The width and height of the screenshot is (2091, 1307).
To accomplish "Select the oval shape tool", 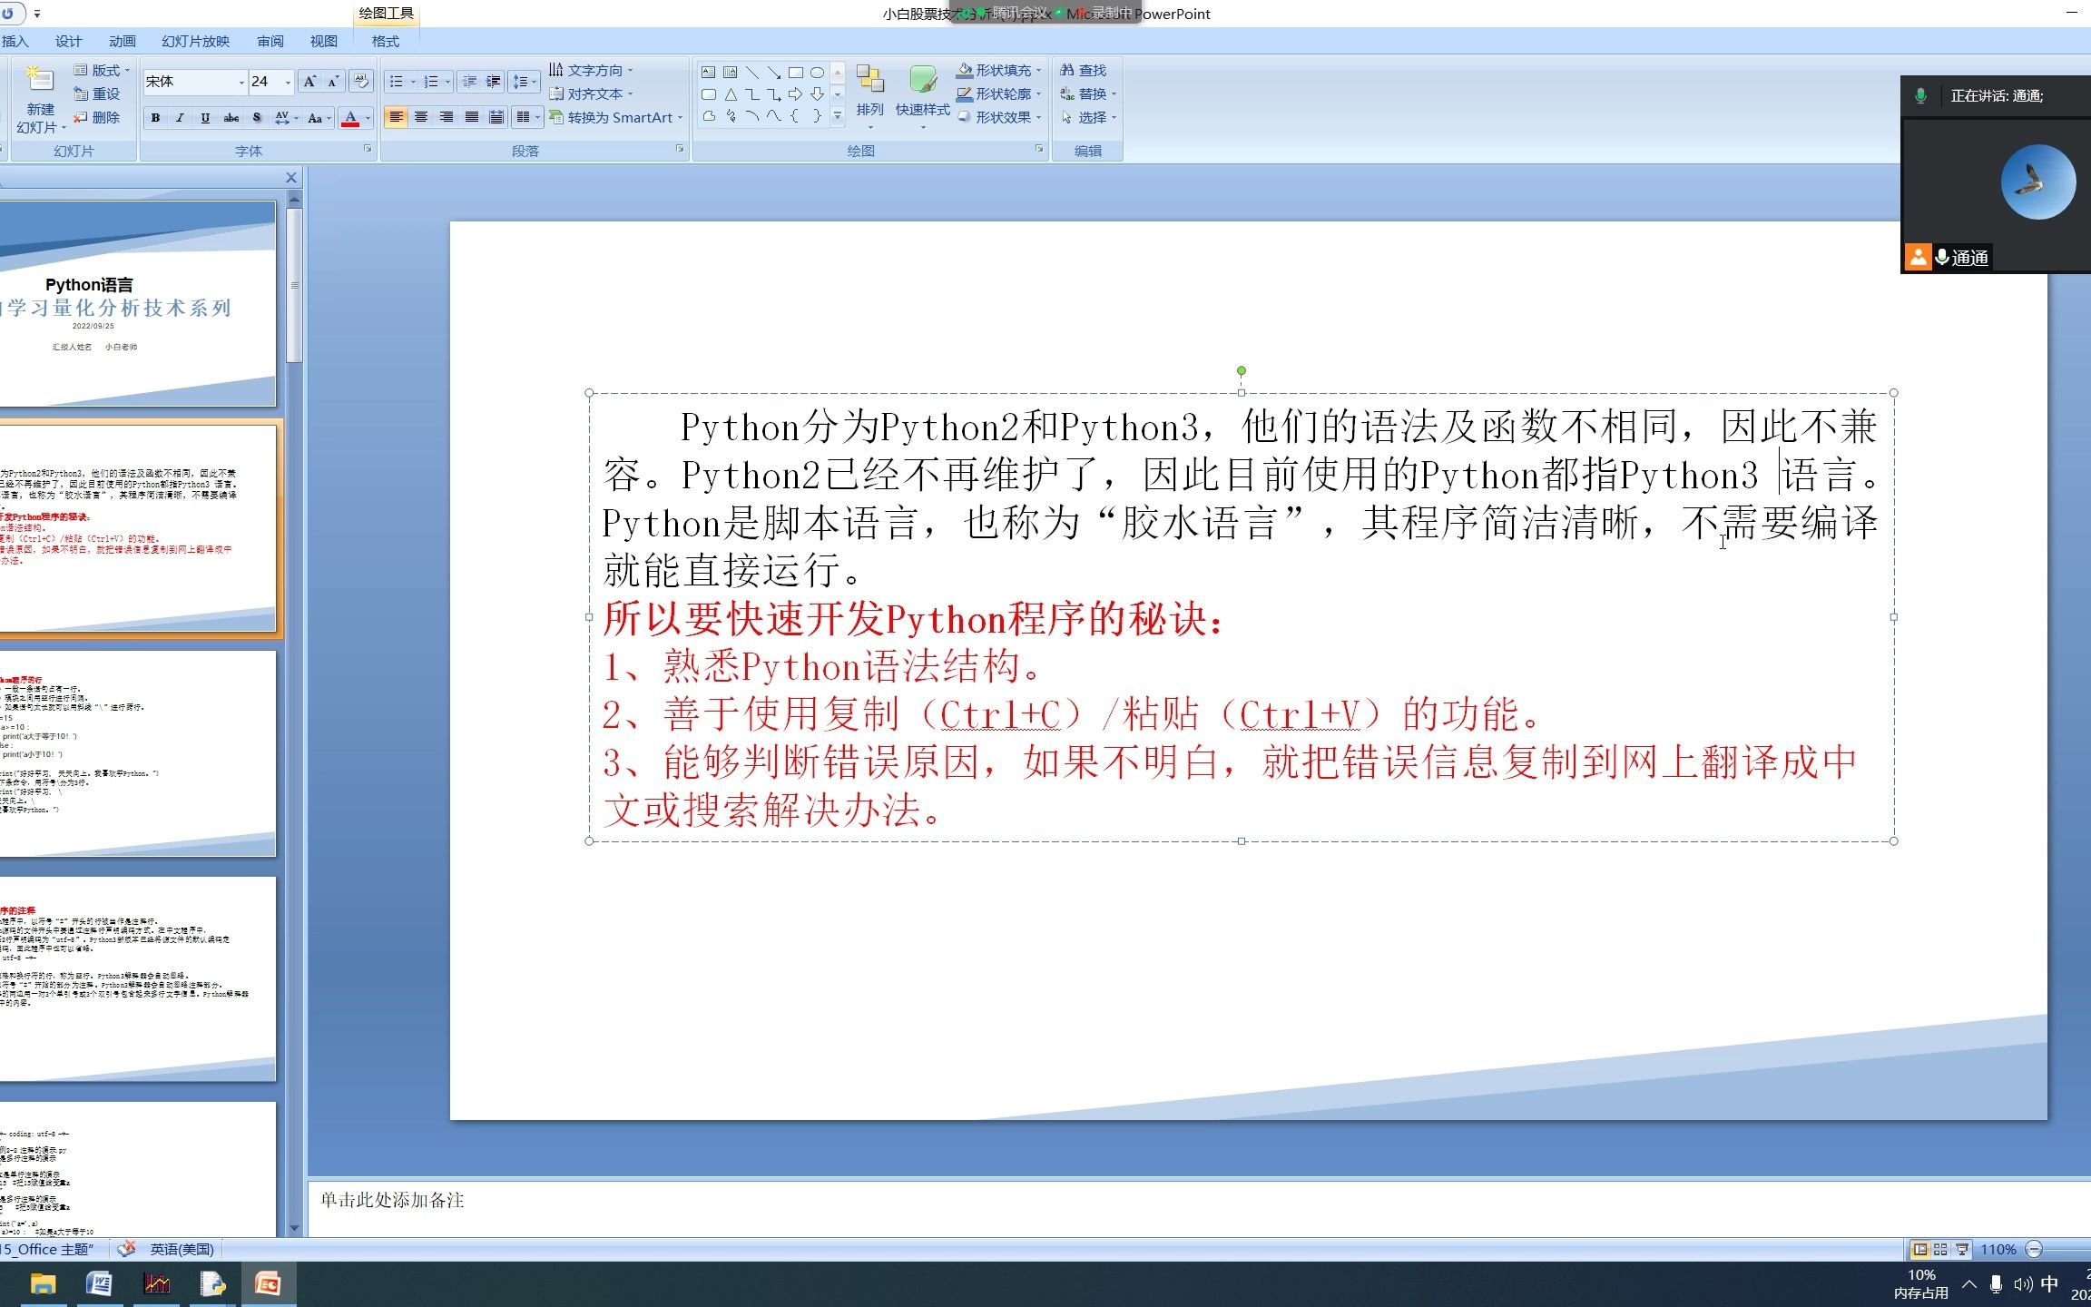I will [x=817, y=73].
